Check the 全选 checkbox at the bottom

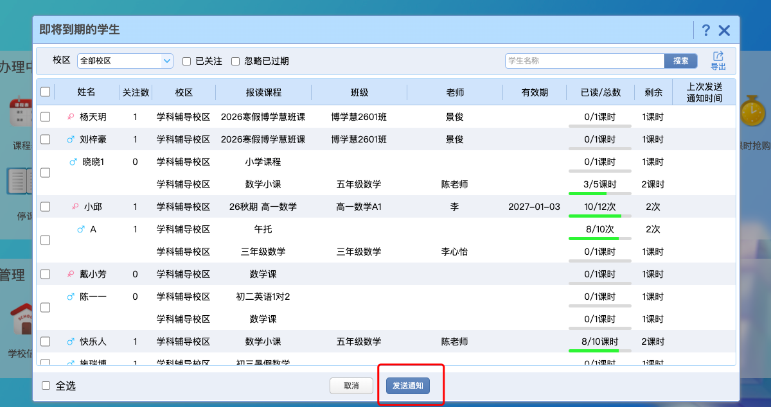tap(46, 386)
